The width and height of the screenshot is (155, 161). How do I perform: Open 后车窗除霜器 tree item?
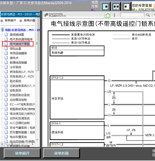pyautogui.click(x=22, y=132)
